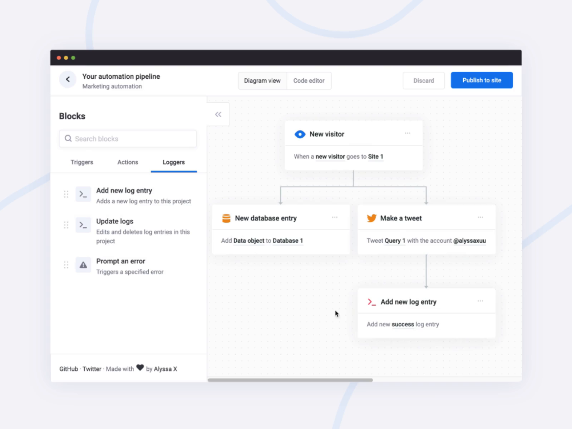The width and height of the screenshot is (572, 429).
Task: Select the Update logs terminal icon
Action: tap(83, 225)
